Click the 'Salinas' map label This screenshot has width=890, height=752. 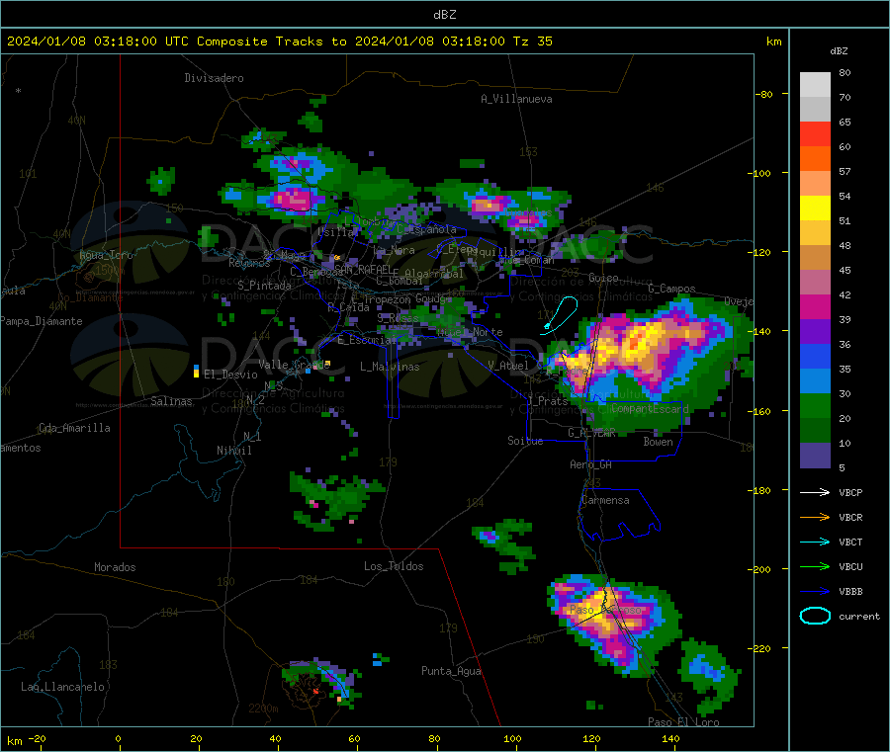click(x=171, y=401)
